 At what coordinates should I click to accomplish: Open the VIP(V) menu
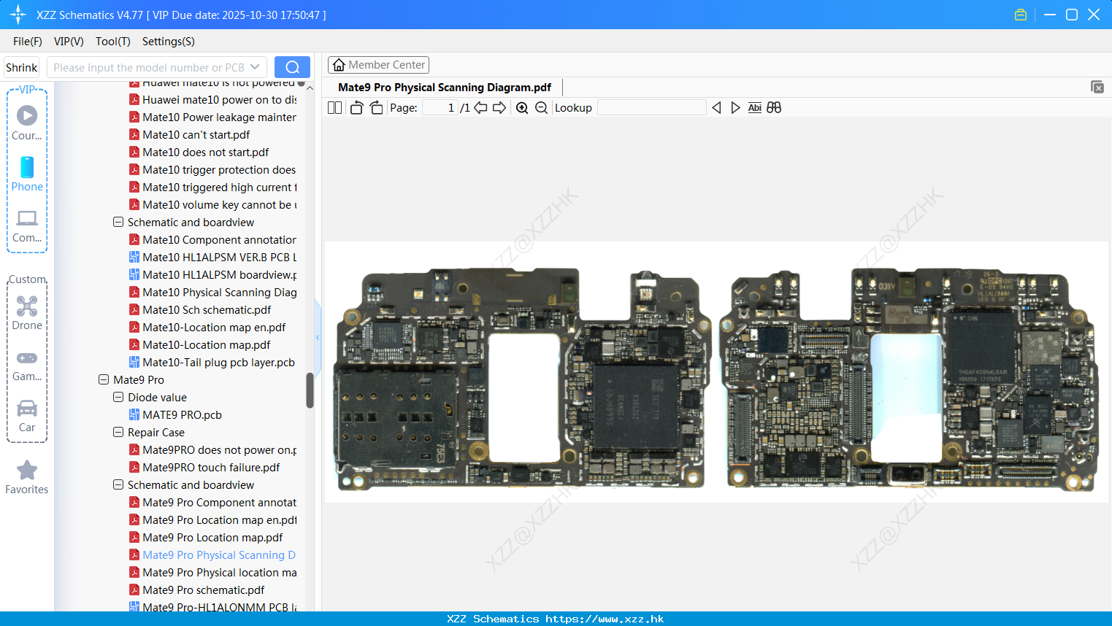(x=69, y=42)
